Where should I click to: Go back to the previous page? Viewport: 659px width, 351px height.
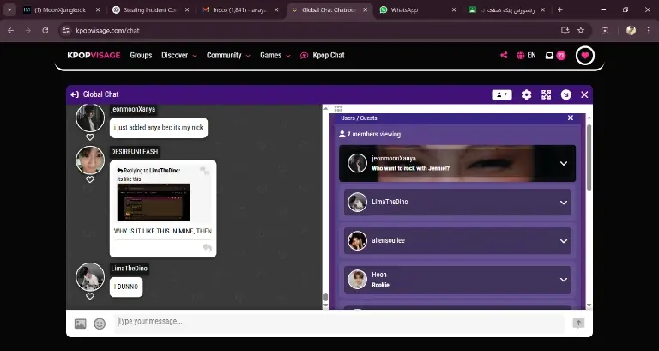pos(11,30)
